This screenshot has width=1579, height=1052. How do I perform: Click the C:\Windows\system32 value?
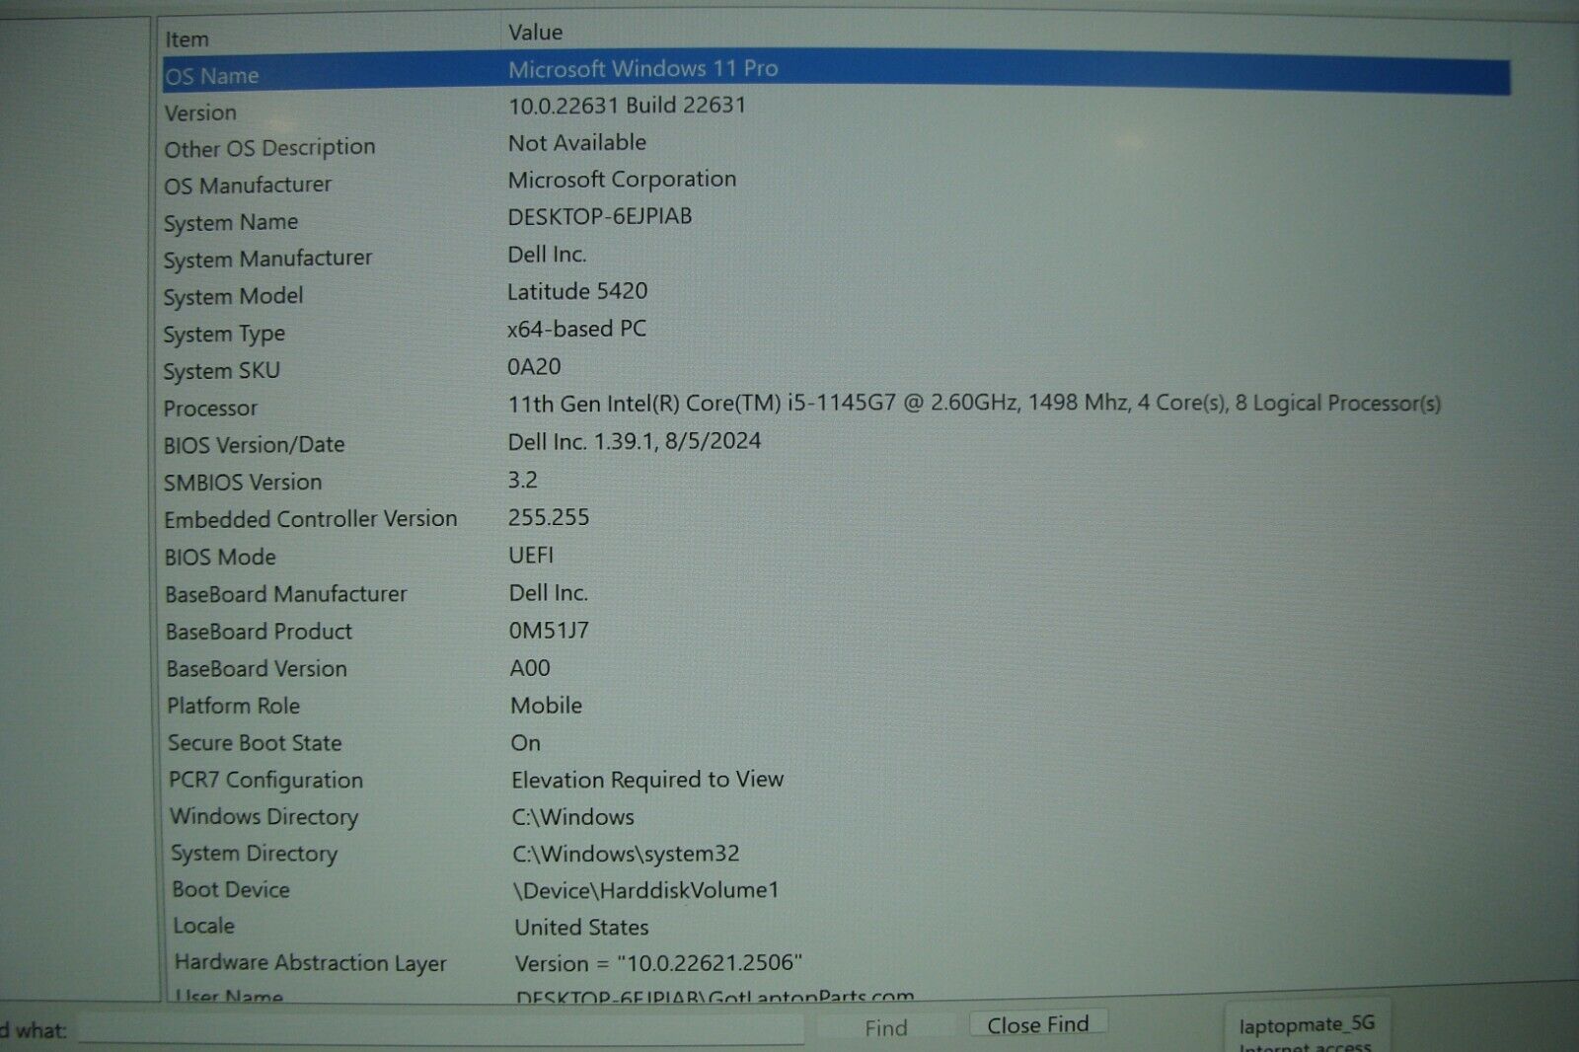(x=626, y=854)
